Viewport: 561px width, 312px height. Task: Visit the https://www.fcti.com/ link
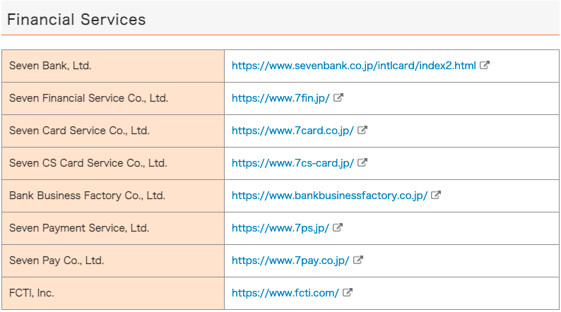(x=285, y=293)
